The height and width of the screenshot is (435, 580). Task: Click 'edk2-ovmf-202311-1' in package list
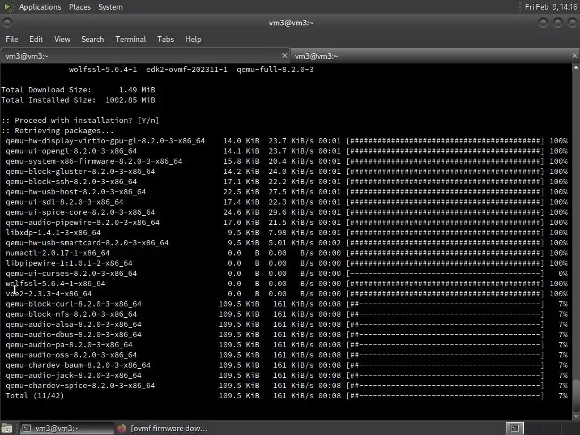point(187,70)
